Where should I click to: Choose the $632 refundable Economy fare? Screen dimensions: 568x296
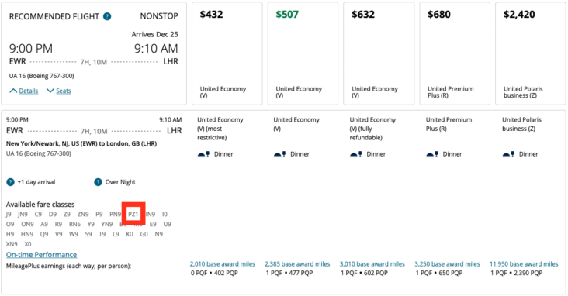379,53
